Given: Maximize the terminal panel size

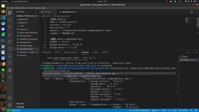Looking at the screenshot, I should (x=193, y=52).
